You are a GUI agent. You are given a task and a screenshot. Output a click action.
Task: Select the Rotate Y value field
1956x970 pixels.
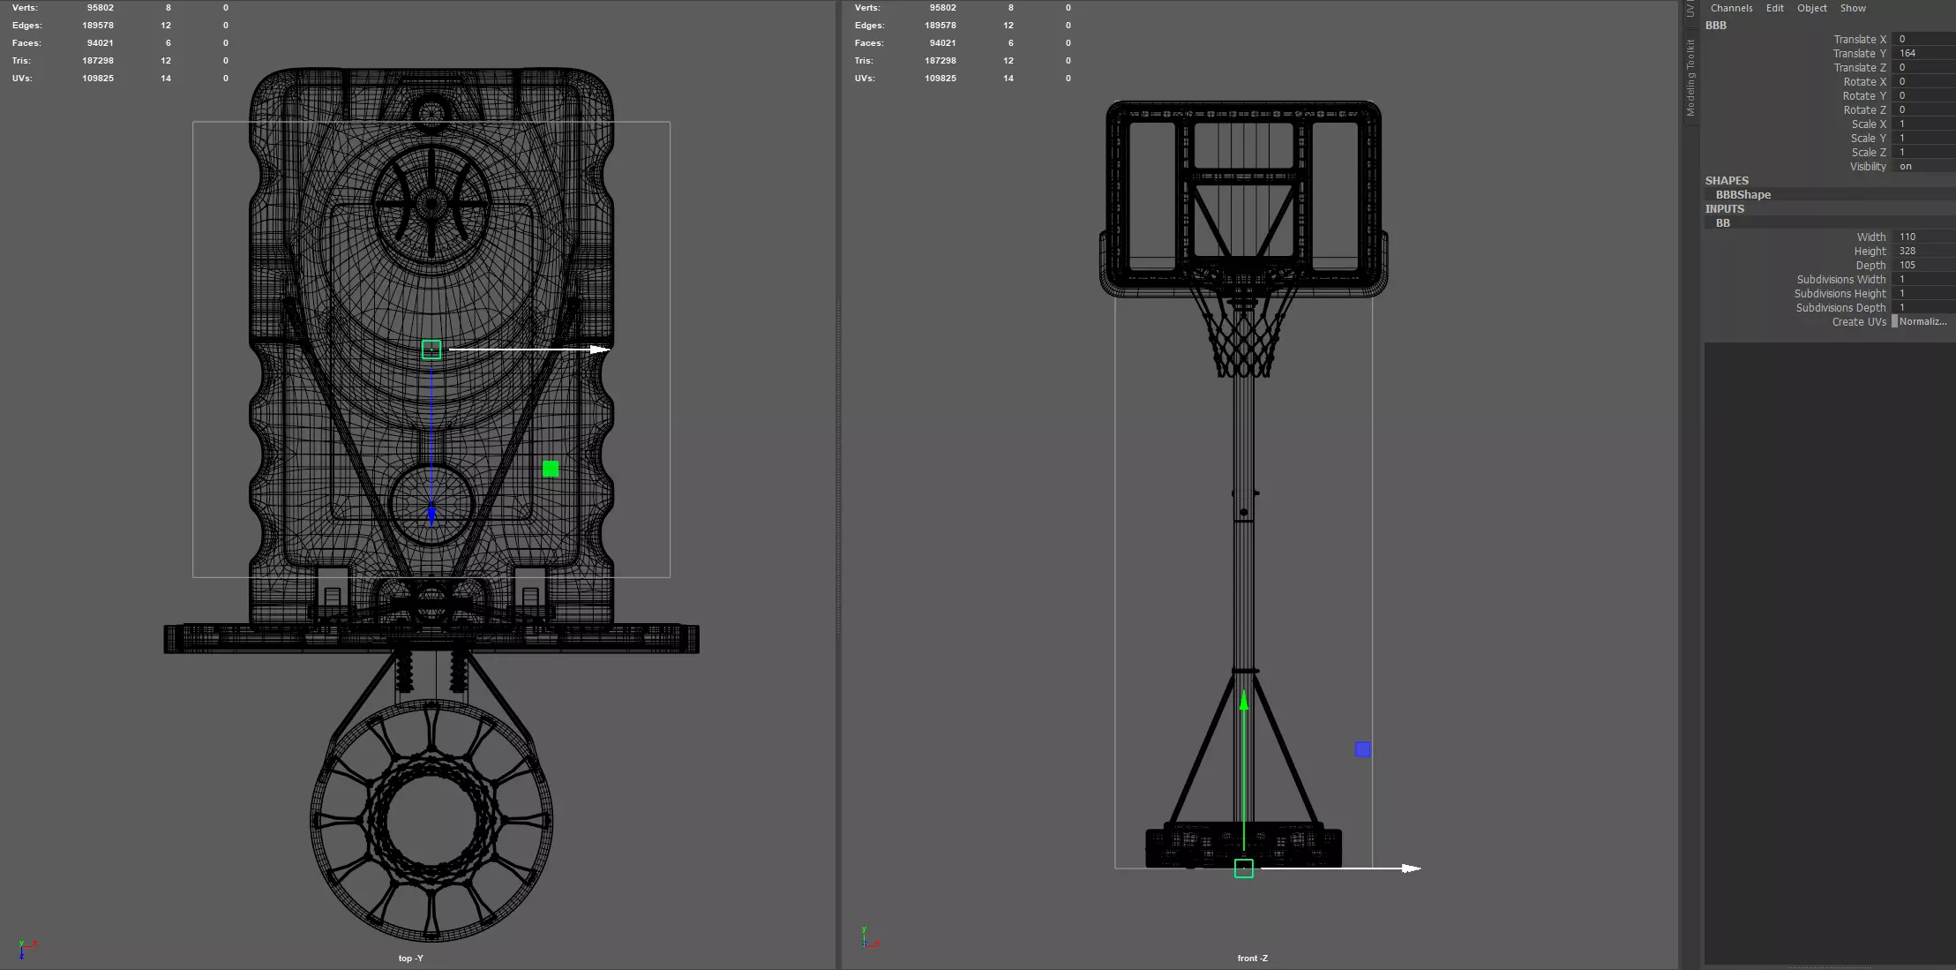click(x=1923, y=95)
